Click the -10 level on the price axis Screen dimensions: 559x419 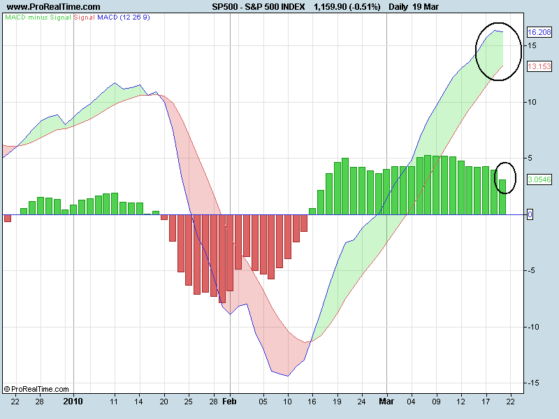533,327
